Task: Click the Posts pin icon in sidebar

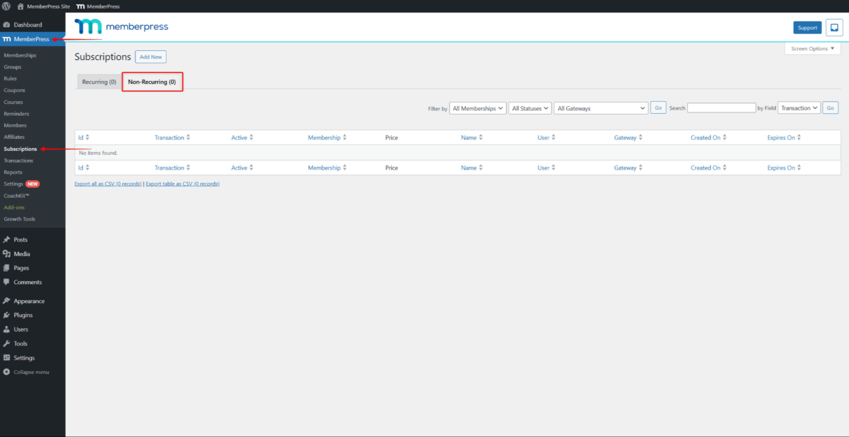Action: pos(7,239)
